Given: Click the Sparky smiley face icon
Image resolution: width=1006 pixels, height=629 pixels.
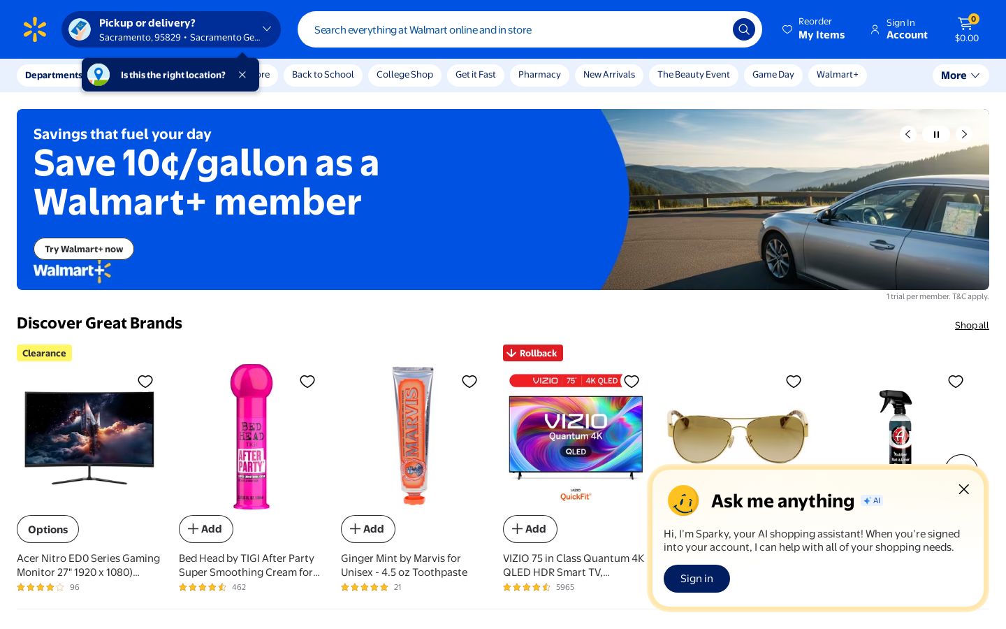Looking at the screenshot, I should coord(683,500).
